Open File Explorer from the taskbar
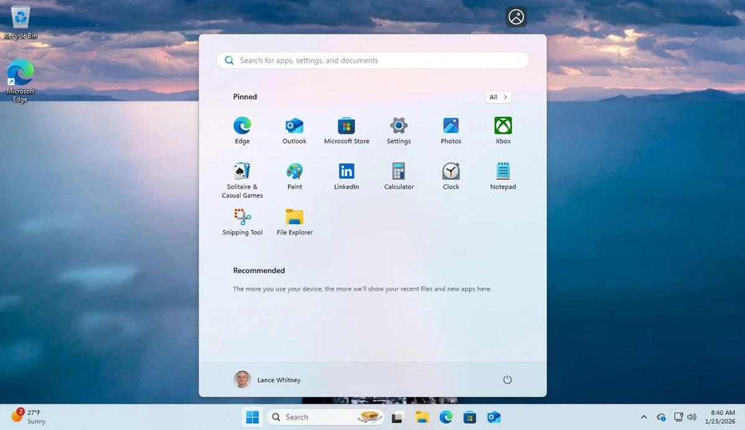The height and width of the screenshot is (430, 745). coord(422,417)
